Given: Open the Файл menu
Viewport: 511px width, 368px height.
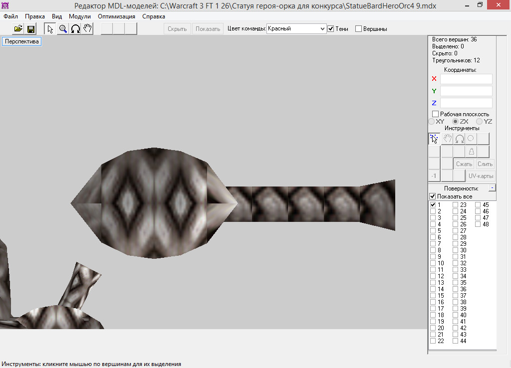Looking at the screenshot, I should [x=11, y=16].
